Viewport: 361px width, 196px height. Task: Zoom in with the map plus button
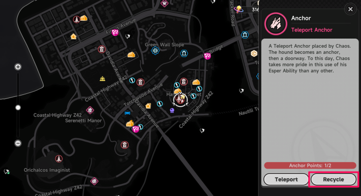18,67
